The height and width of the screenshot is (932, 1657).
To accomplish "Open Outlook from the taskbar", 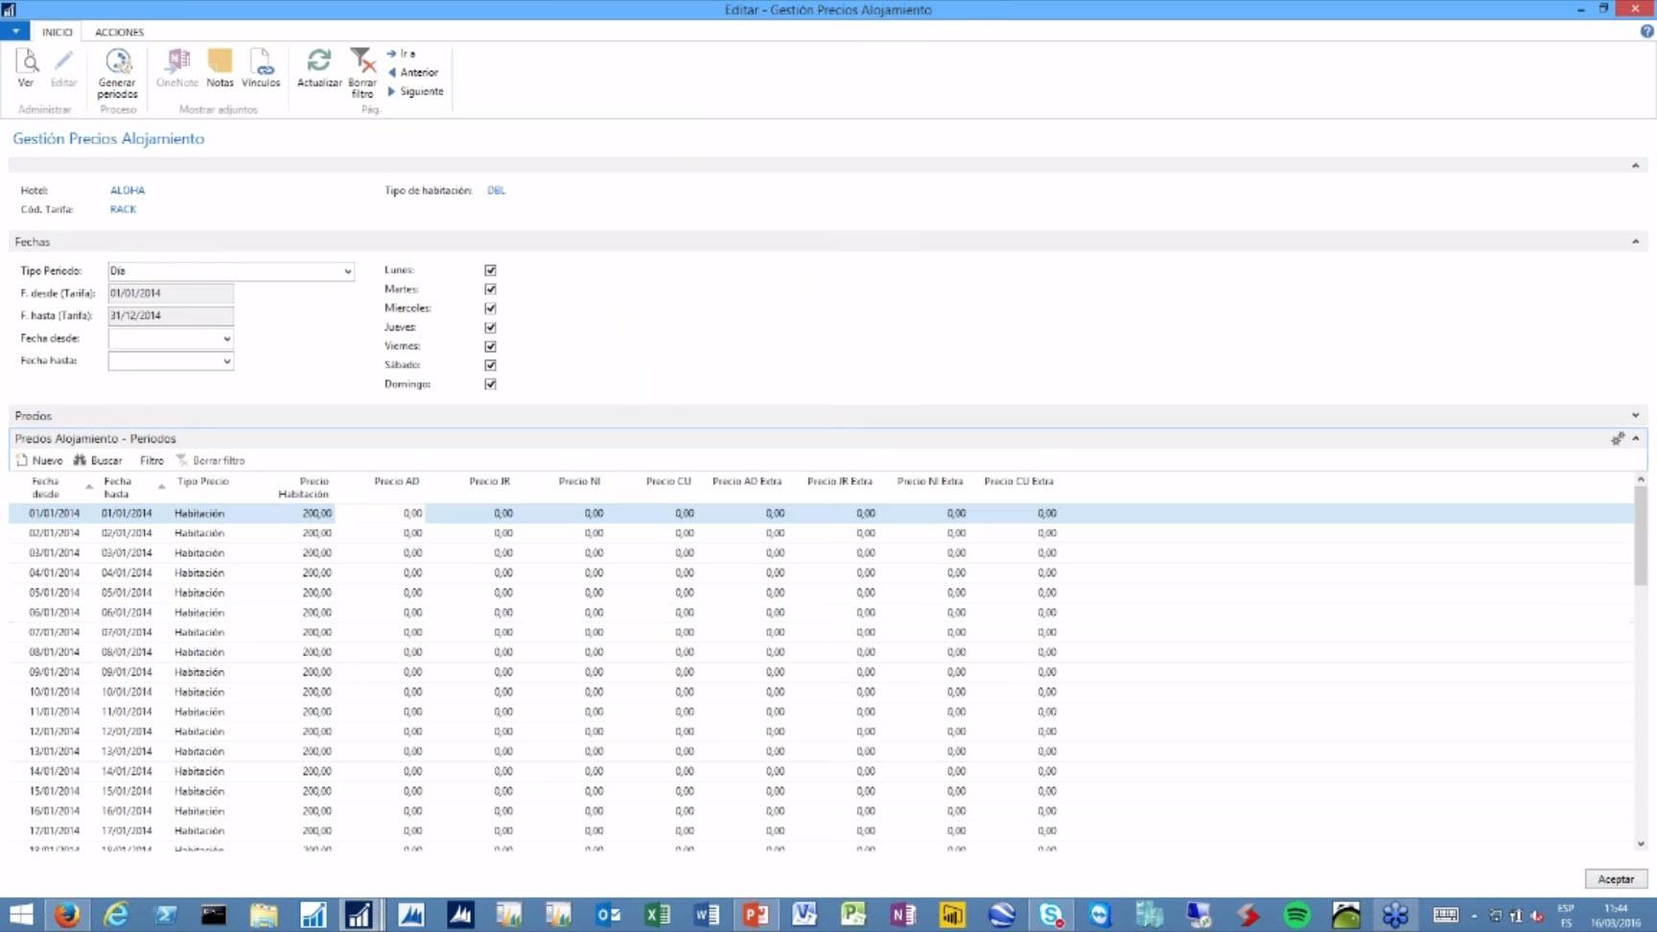I will coord(608,915).
